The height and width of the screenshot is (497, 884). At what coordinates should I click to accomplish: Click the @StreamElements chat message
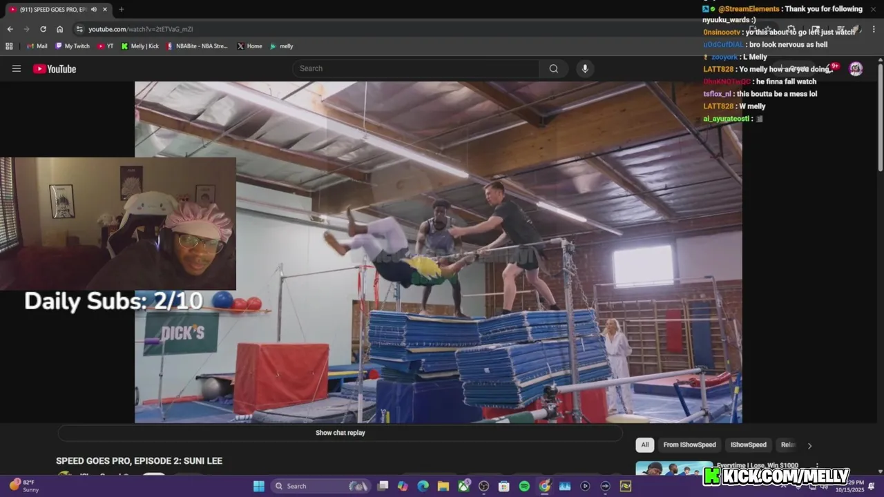[x=782, y=14]
